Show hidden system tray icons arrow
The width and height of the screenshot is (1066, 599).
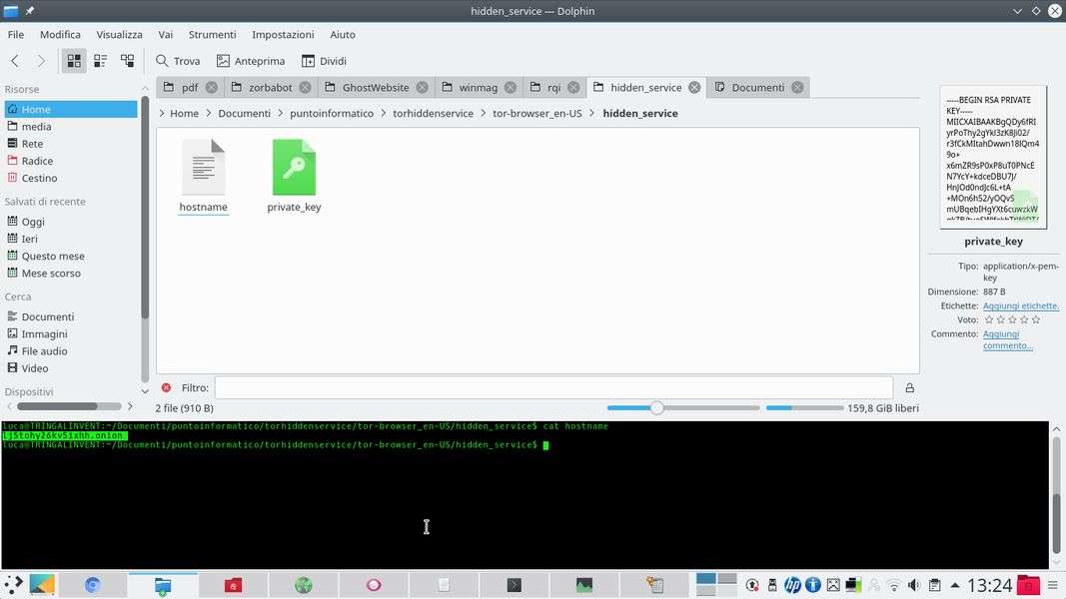(x=955, y=585)
